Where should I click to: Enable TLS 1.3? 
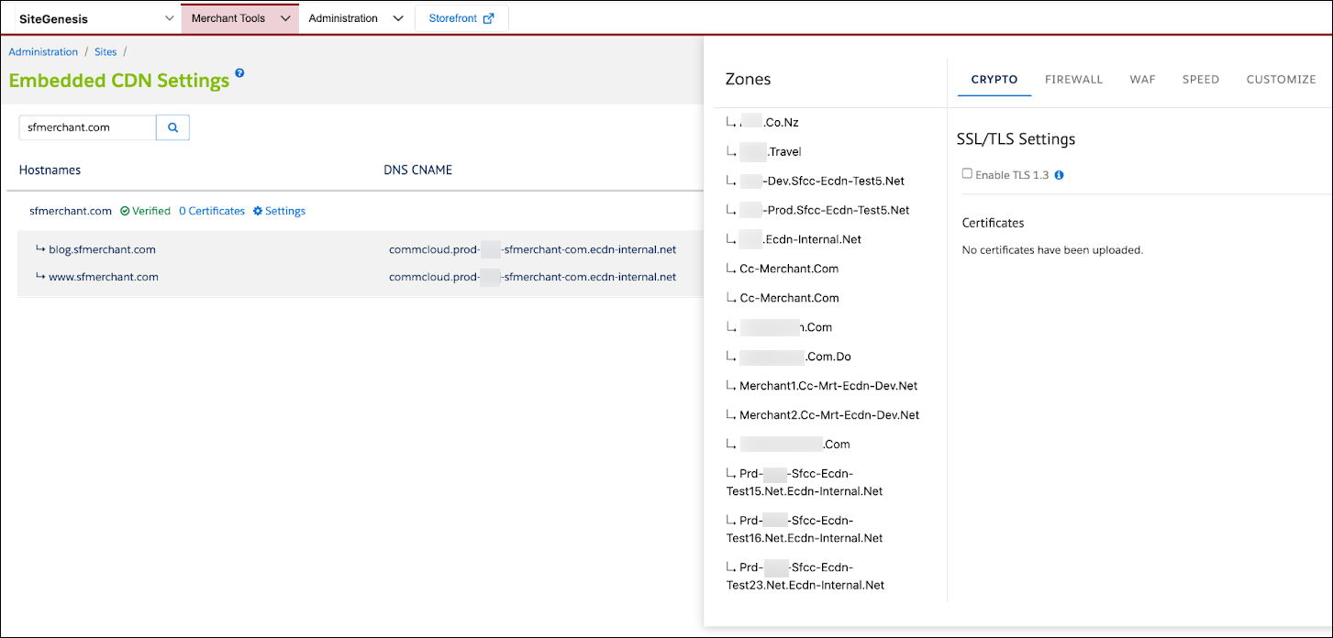[967, 173]
